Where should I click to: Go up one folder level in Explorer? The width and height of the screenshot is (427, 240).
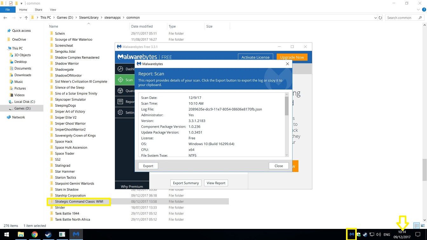coord(26,18)
